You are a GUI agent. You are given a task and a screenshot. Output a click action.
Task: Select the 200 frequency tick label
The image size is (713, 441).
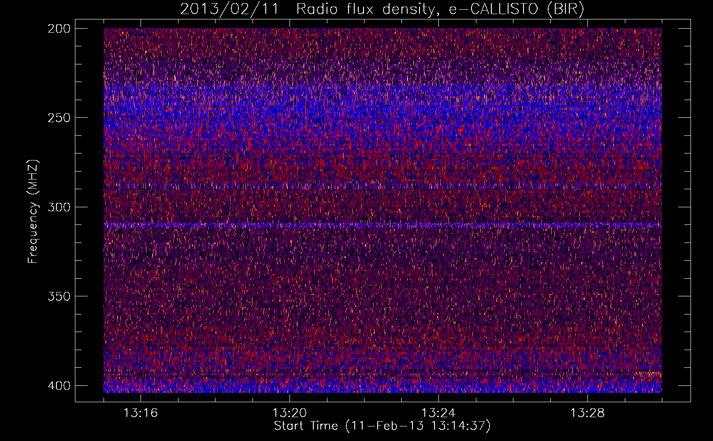click(59, 28)
